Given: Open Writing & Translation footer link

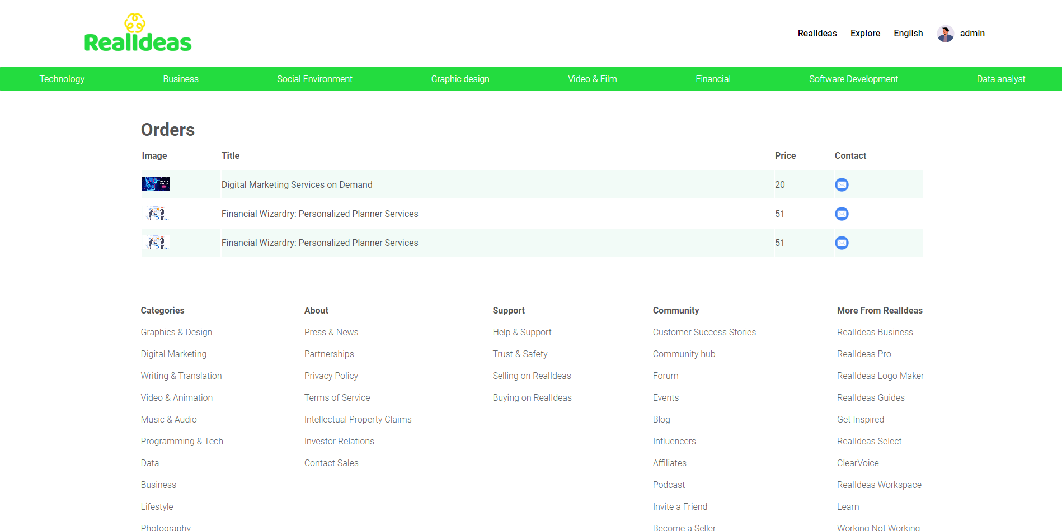Looking at the screenshot, I should click(181, 376).
